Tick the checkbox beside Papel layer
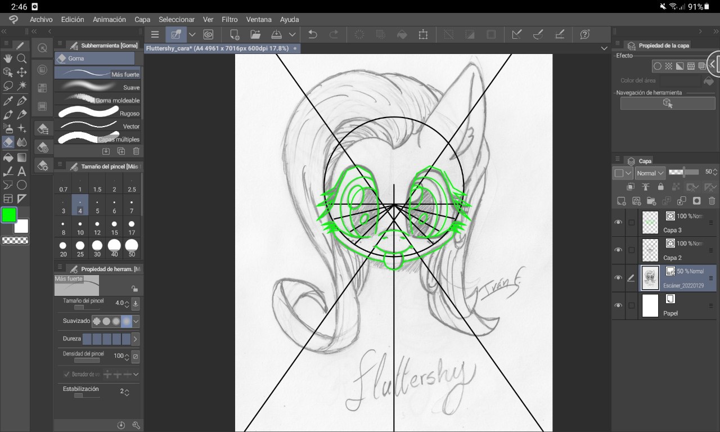720x432 pixels. (x=631, y=305)
